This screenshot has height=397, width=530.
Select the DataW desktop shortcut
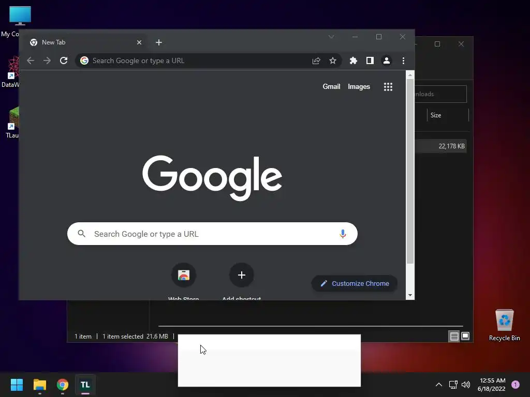tap(10, 72)
